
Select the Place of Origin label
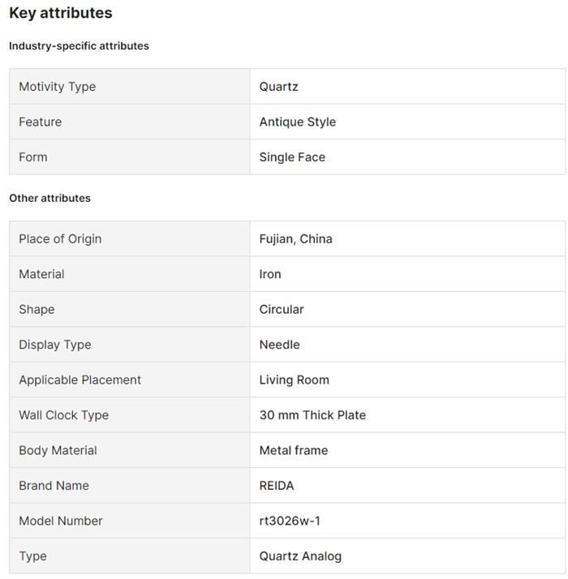60,238
